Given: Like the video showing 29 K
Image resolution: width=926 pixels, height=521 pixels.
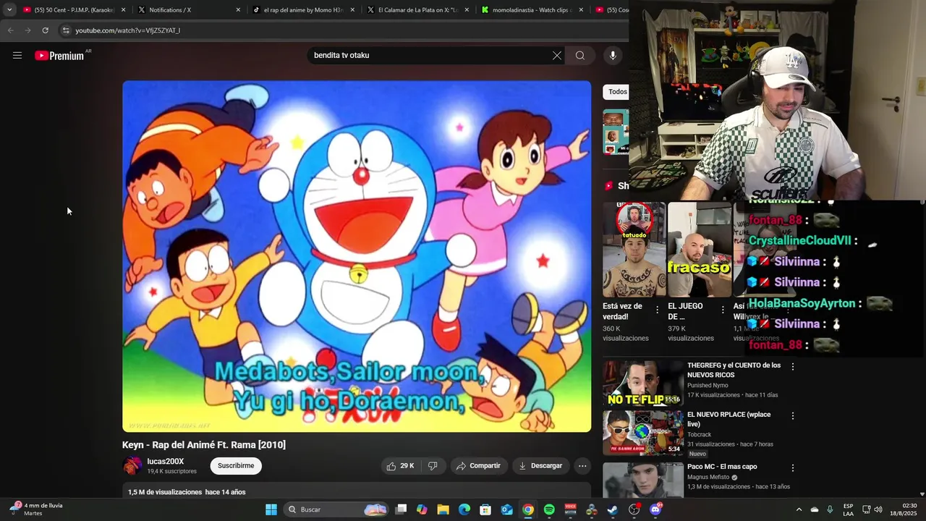Looking at the screenshot, I should click(401, 466).
